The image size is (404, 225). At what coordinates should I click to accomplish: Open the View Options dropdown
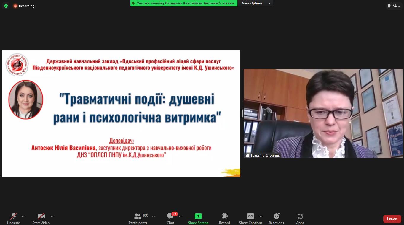256,3
